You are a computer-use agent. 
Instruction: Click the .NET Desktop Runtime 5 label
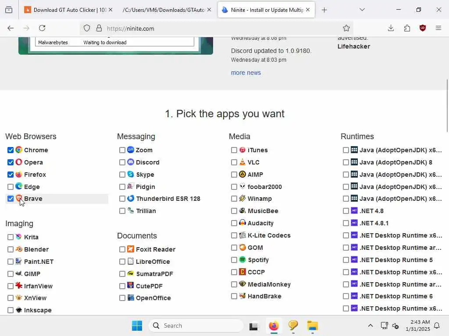coord(396,260)
